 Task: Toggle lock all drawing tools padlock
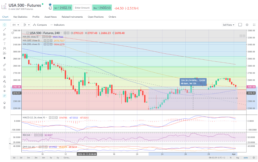click(5, 86)
